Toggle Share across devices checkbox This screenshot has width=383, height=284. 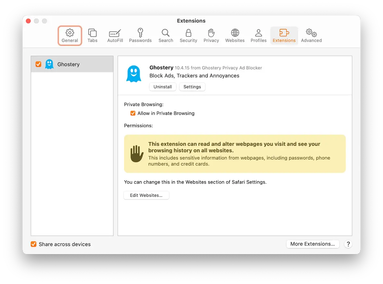[33, 244]
